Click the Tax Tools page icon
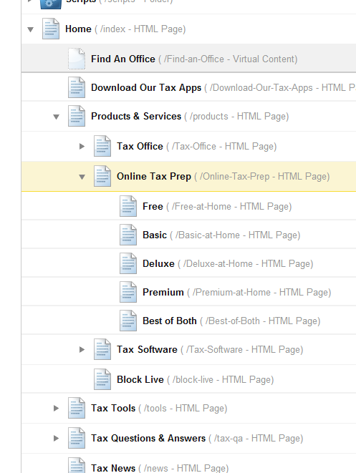The image size is (356, 473). pos(77,408)
